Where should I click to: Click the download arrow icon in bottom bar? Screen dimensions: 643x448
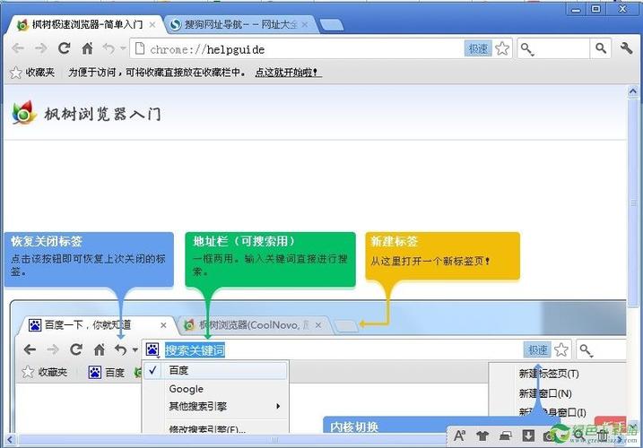[x=529, y=436]
